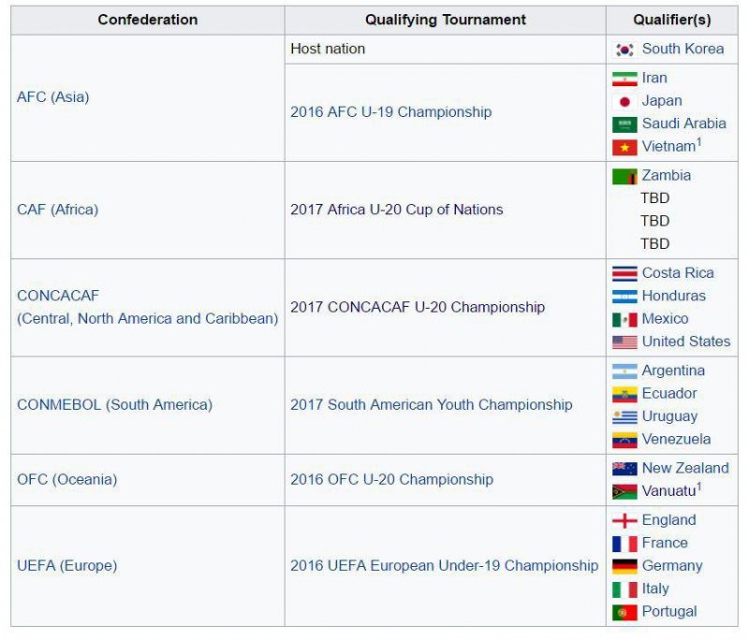749x640 pixels.
Task: Click the Zambia flag icon
Action: pyautogui.click(x=624, y=177)
